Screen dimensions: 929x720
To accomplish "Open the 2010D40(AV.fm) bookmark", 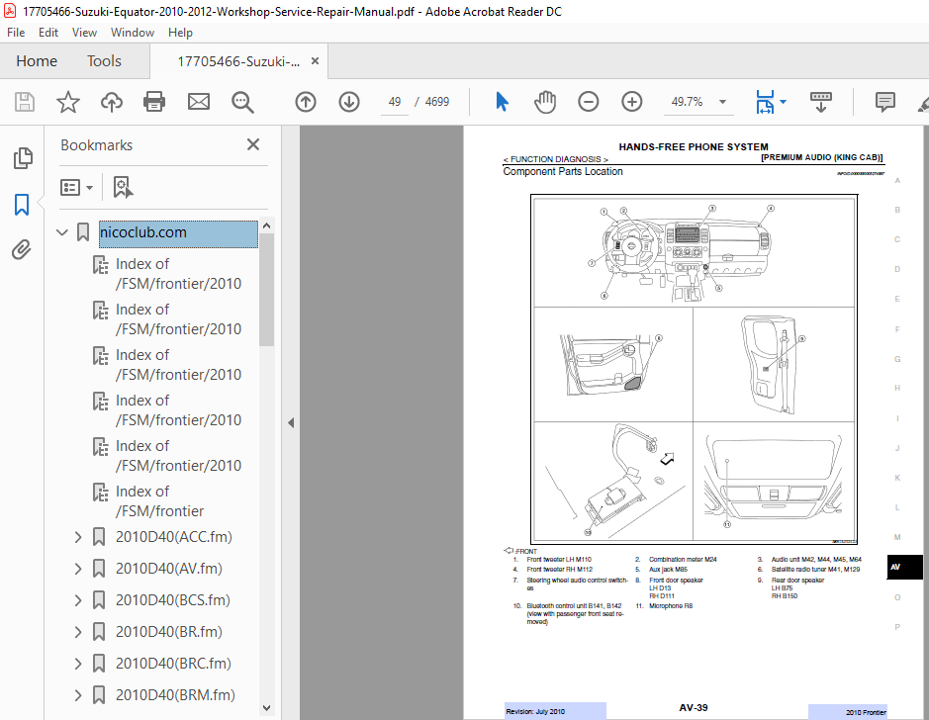I will (169, 569).
